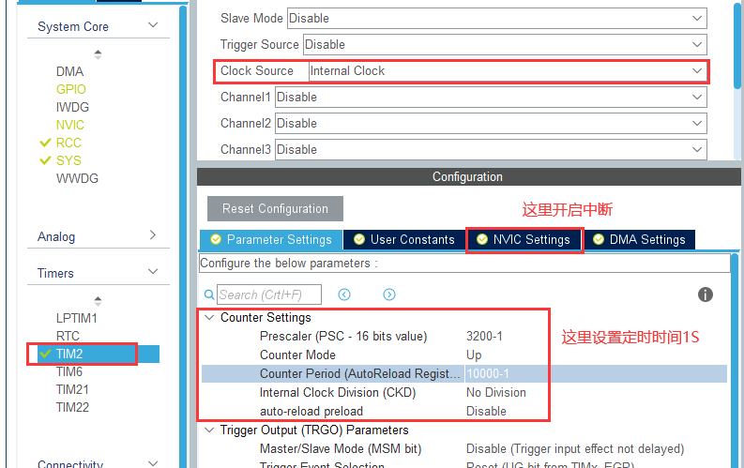The image size is (744, 468).
Task: Select TIM22 in Timers list
Action: 72,407
